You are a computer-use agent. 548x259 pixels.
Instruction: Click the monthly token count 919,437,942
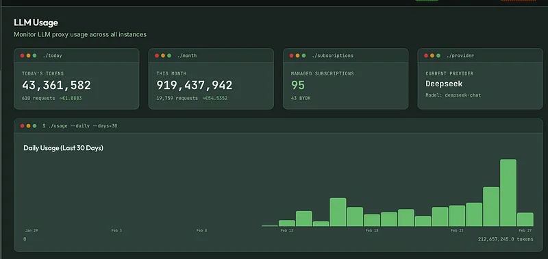[195, 85]
